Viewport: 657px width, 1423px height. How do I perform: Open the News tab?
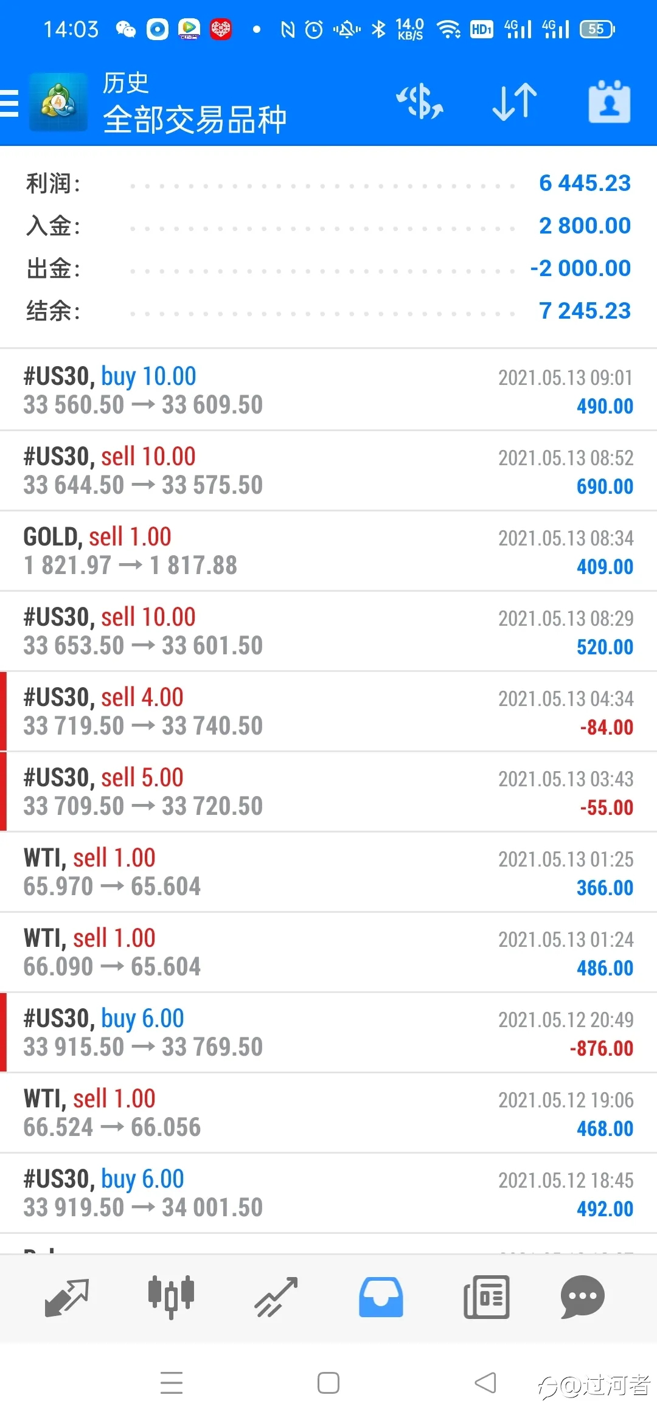pyautogui.click(x=486, y=1297)
